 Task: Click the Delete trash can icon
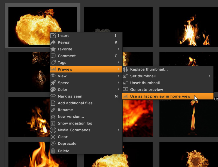pos(53,151)
